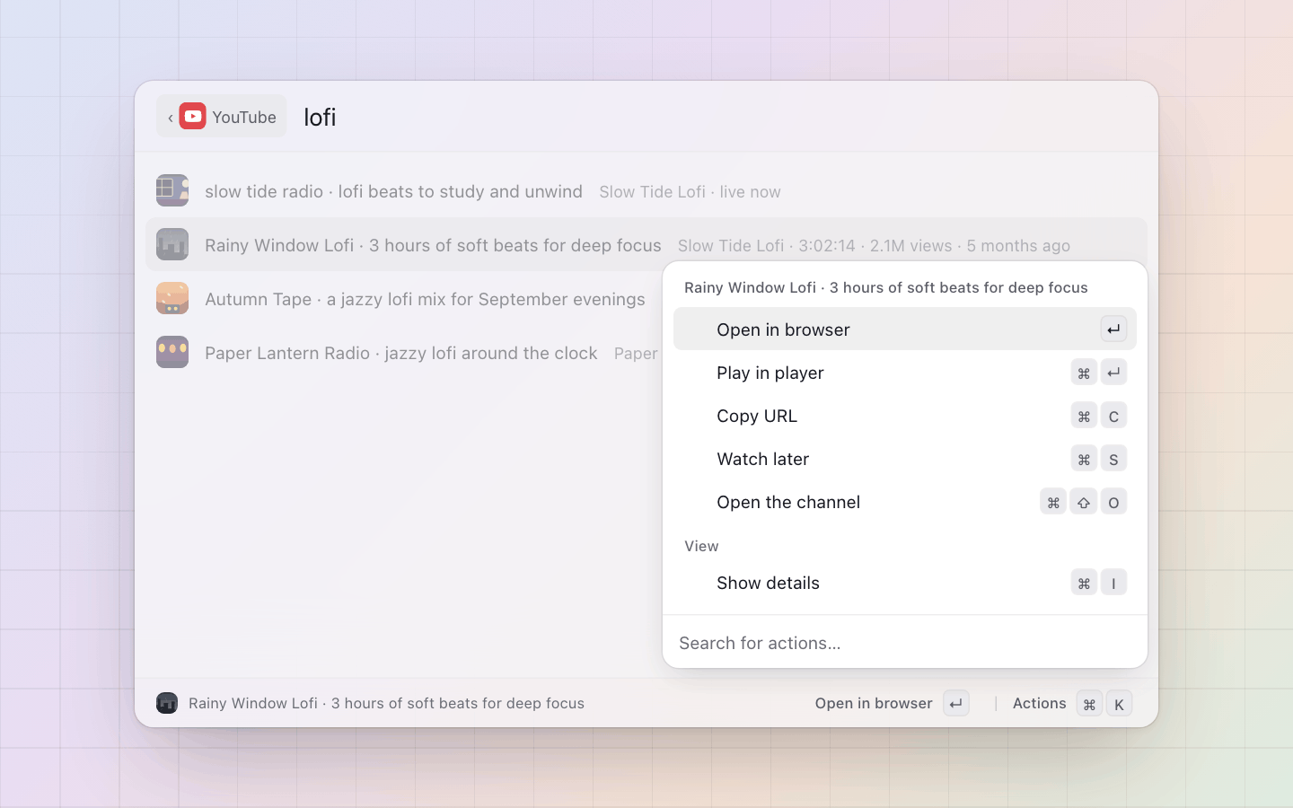This screenshot has width=1293, height=808.
Task: Click the "View" section label in the action panel
Action: [701, 546]
